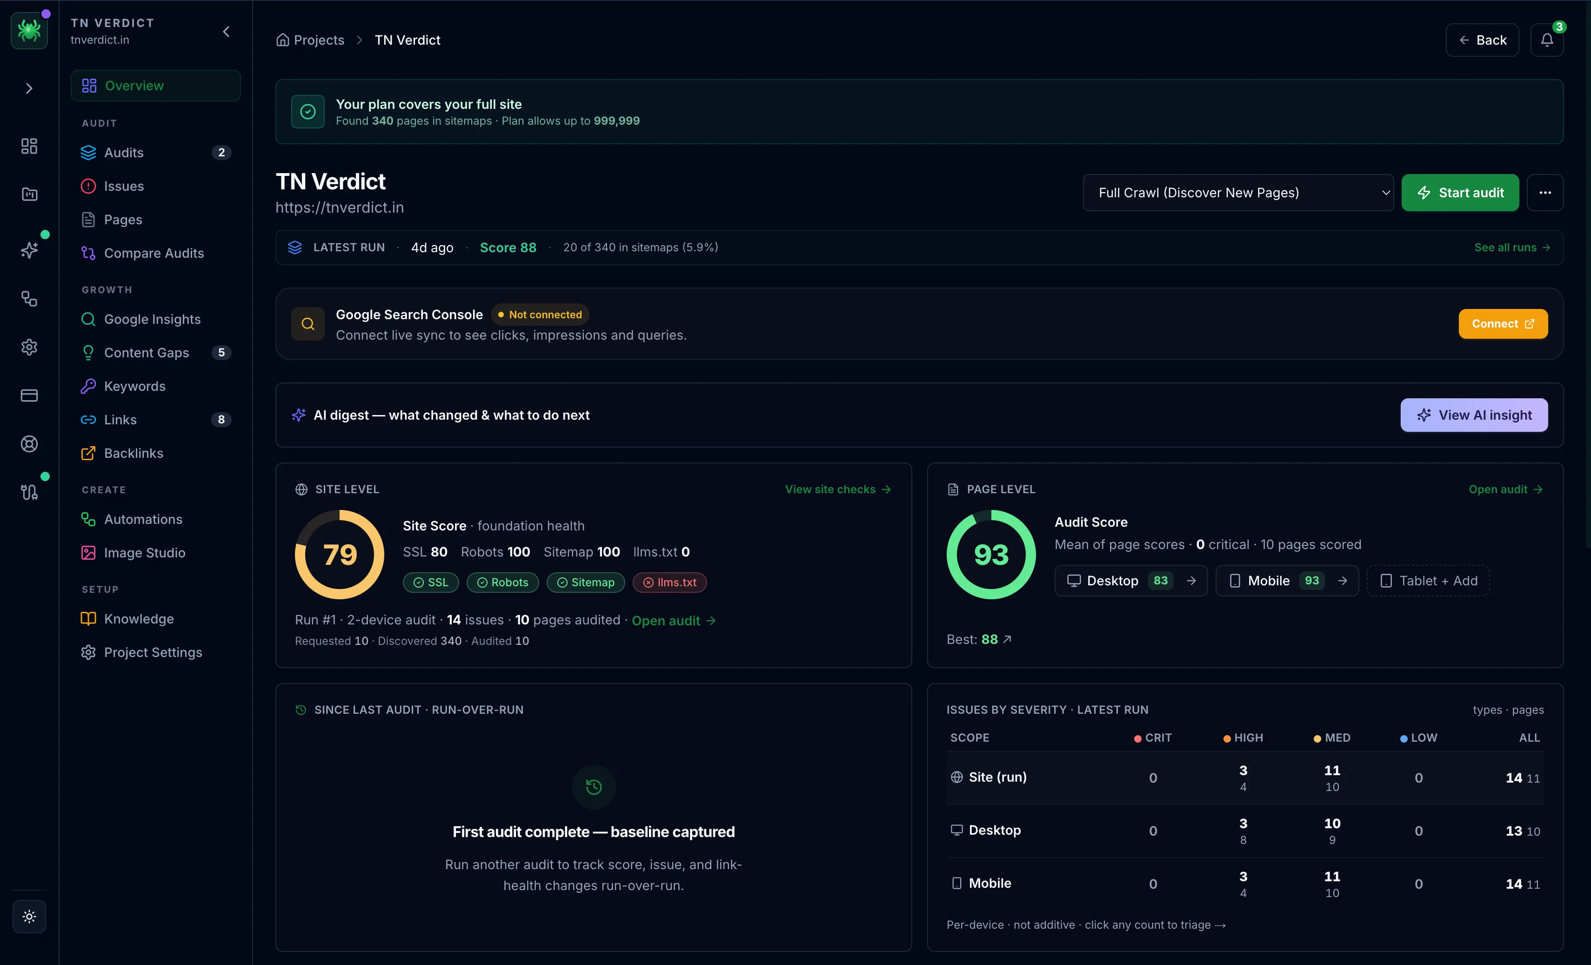Image resolution: width=1591 pixels, height=965 pixels.
Task: Open Knowledge in the sidebar
Action: 156,619
